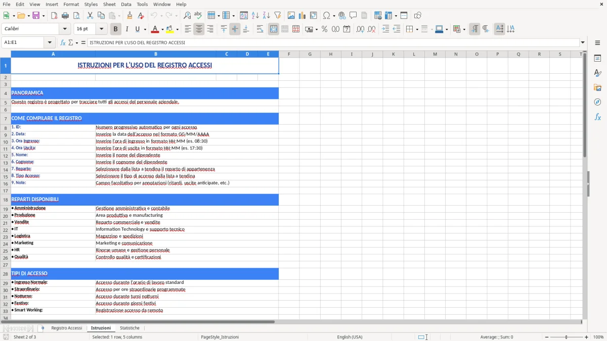This screenshot has width=607, height=341.
Task: Toggle bold formatting
Action: tap(115, 29)
